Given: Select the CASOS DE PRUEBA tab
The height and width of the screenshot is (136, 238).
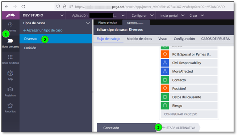Looking at the screenshot, I should pos(216,39).
